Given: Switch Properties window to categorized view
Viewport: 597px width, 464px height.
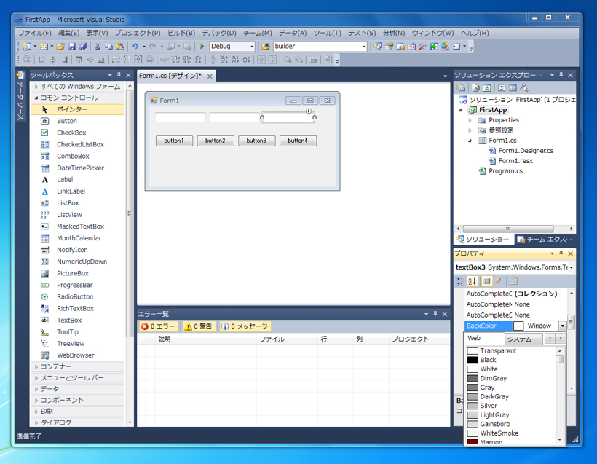Looking at the screenshot, I should [459, 282].
